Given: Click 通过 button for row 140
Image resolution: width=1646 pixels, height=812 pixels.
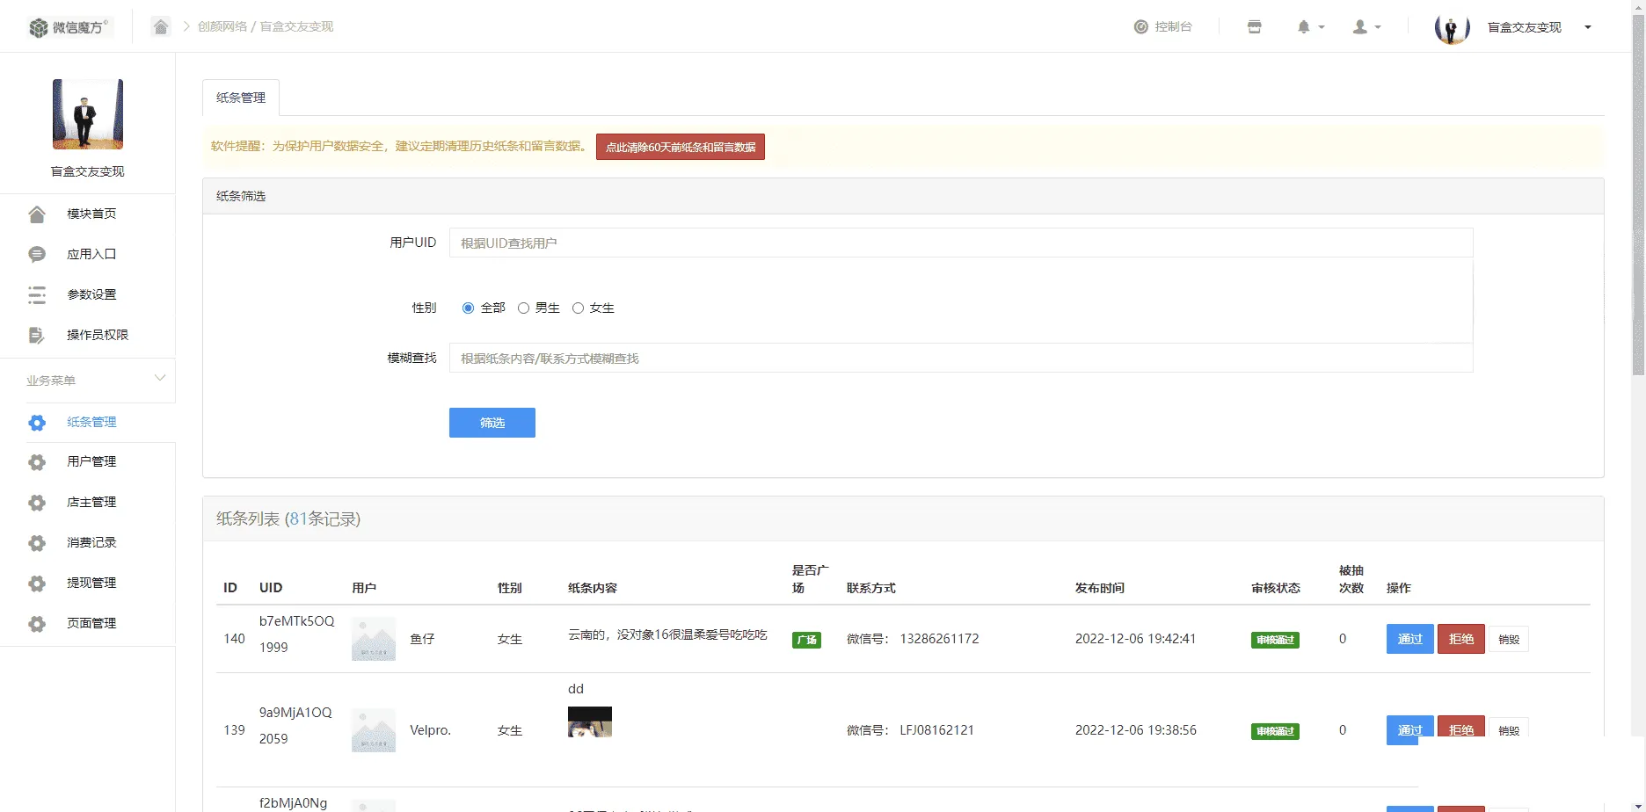Looking at the screenshot, I should click(x=1410, y=639).
